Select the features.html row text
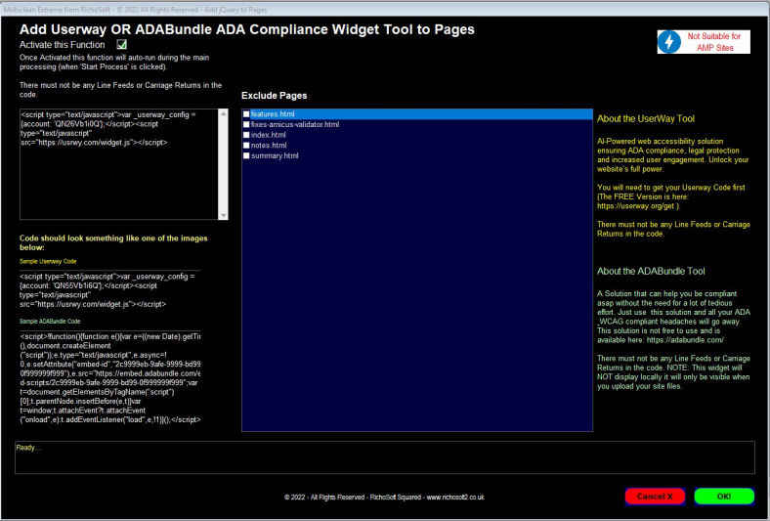Image resolution: width=770 pixels, height=521 pixels. click(x=273, y=114)
